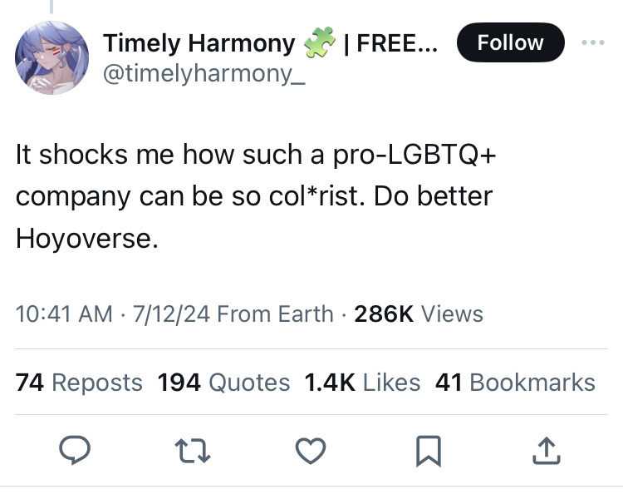Image resolution: width=623 pixels, height=494 pixels.
Task: Open the @timelyharmony_ handle
Action: click(x=197, y=74)
